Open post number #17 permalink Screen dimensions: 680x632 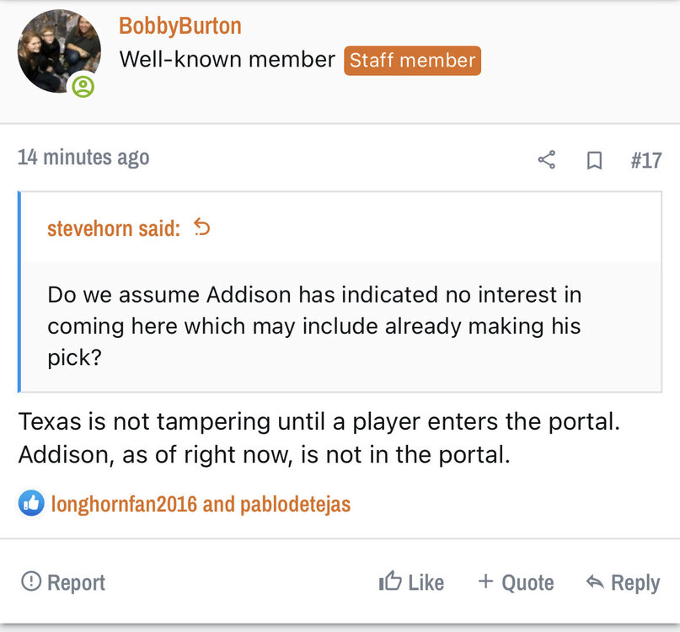(646, 159)
